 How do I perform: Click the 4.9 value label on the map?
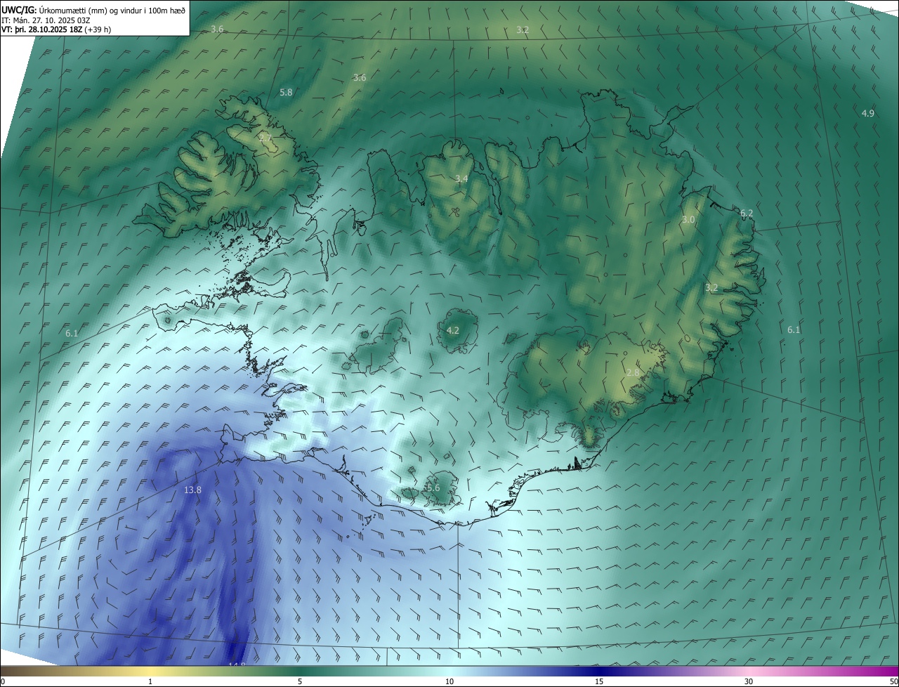coord(867,113)
